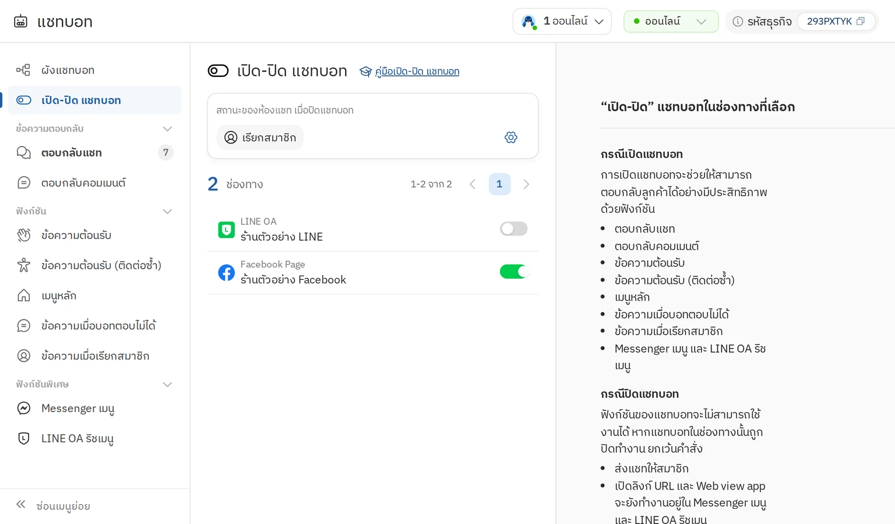895x524 pixels.
Task: Go to the next channels page
Action: [x=526, y=184]
